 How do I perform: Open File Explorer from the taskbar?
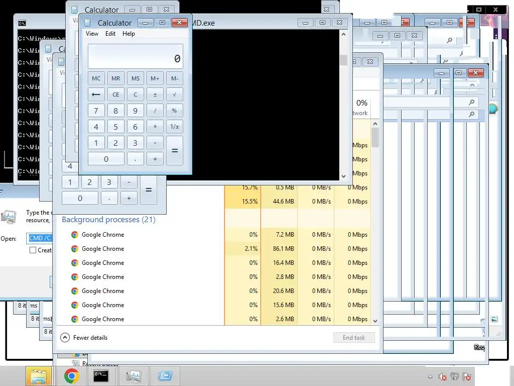pos(38,376)
